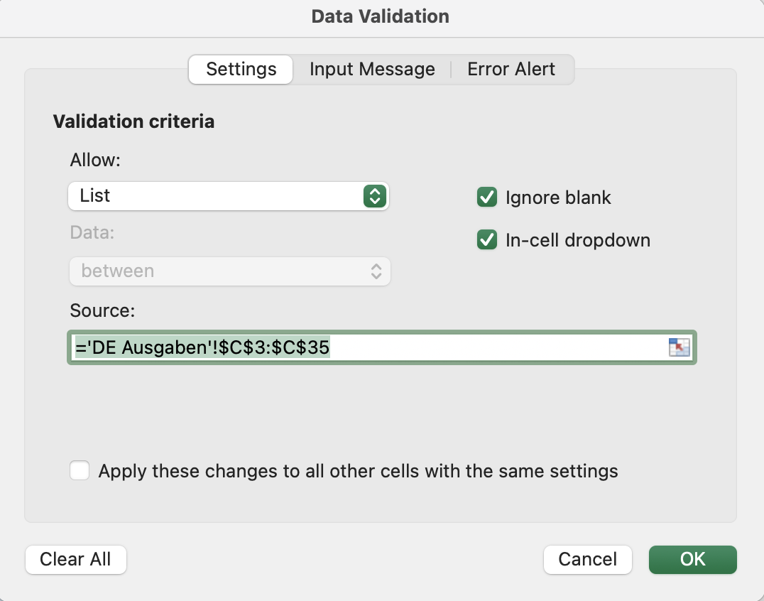Switch to the Input Message tab
Viewport: 764px width, 601px height.
click(x=371, y=69)
